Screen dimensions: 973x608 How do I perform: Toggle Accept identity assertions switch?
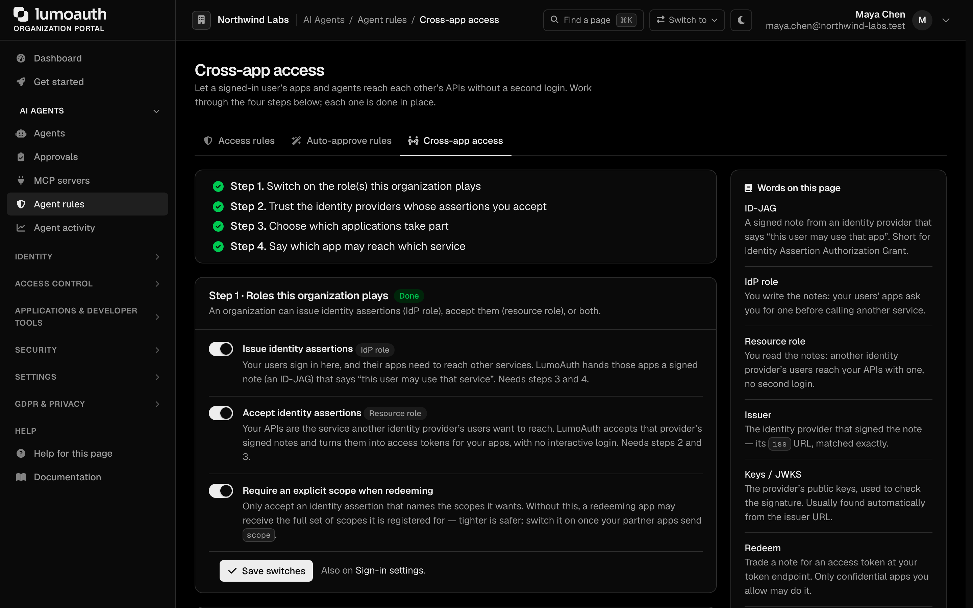pos(221,413)
